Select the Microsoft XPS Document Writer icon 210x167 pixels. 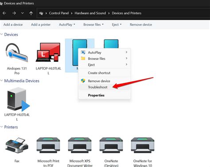[80, 145]
